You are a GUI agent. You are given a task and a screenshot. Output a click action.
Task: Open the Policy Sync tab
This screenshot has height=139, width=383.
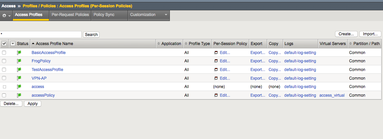[110, 15]
